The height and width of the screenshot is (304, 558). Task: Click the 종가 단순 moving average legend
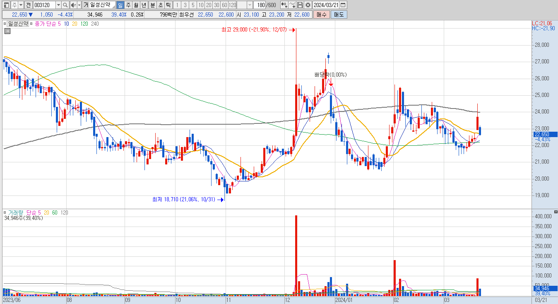(x=45, y=24)
